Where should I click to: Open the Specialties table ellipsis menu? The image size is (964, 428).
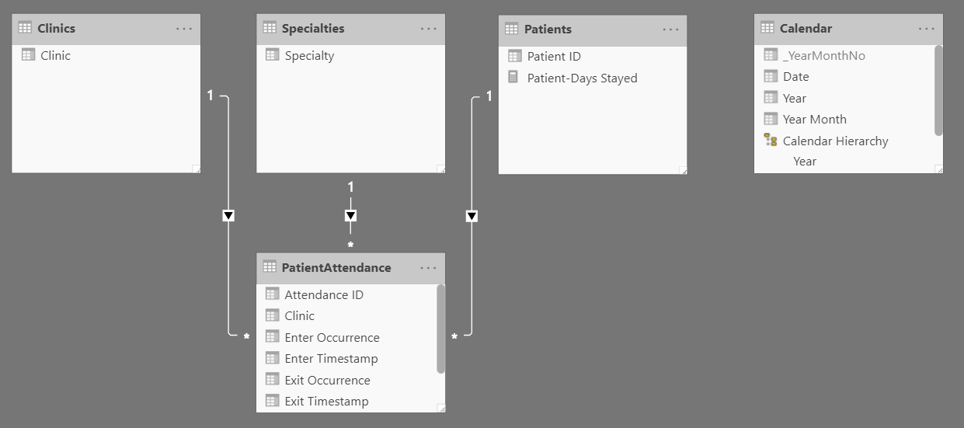(429, 29)
